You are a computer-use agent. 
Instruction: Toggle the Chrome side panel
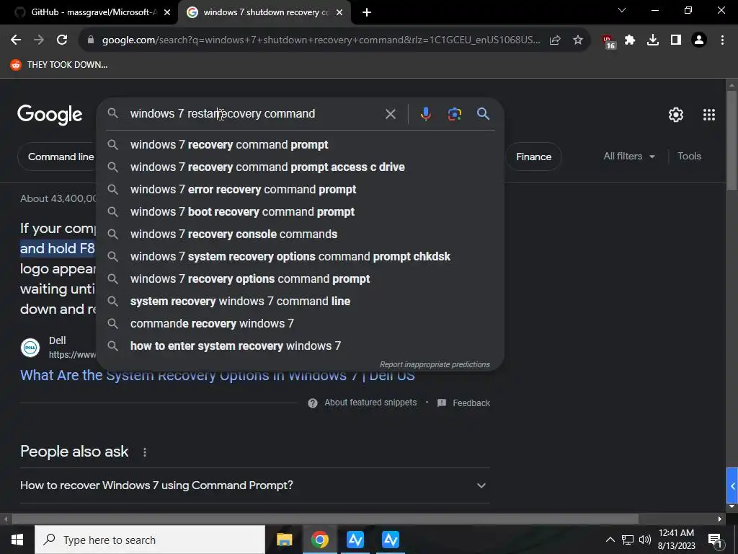point(676,40)
